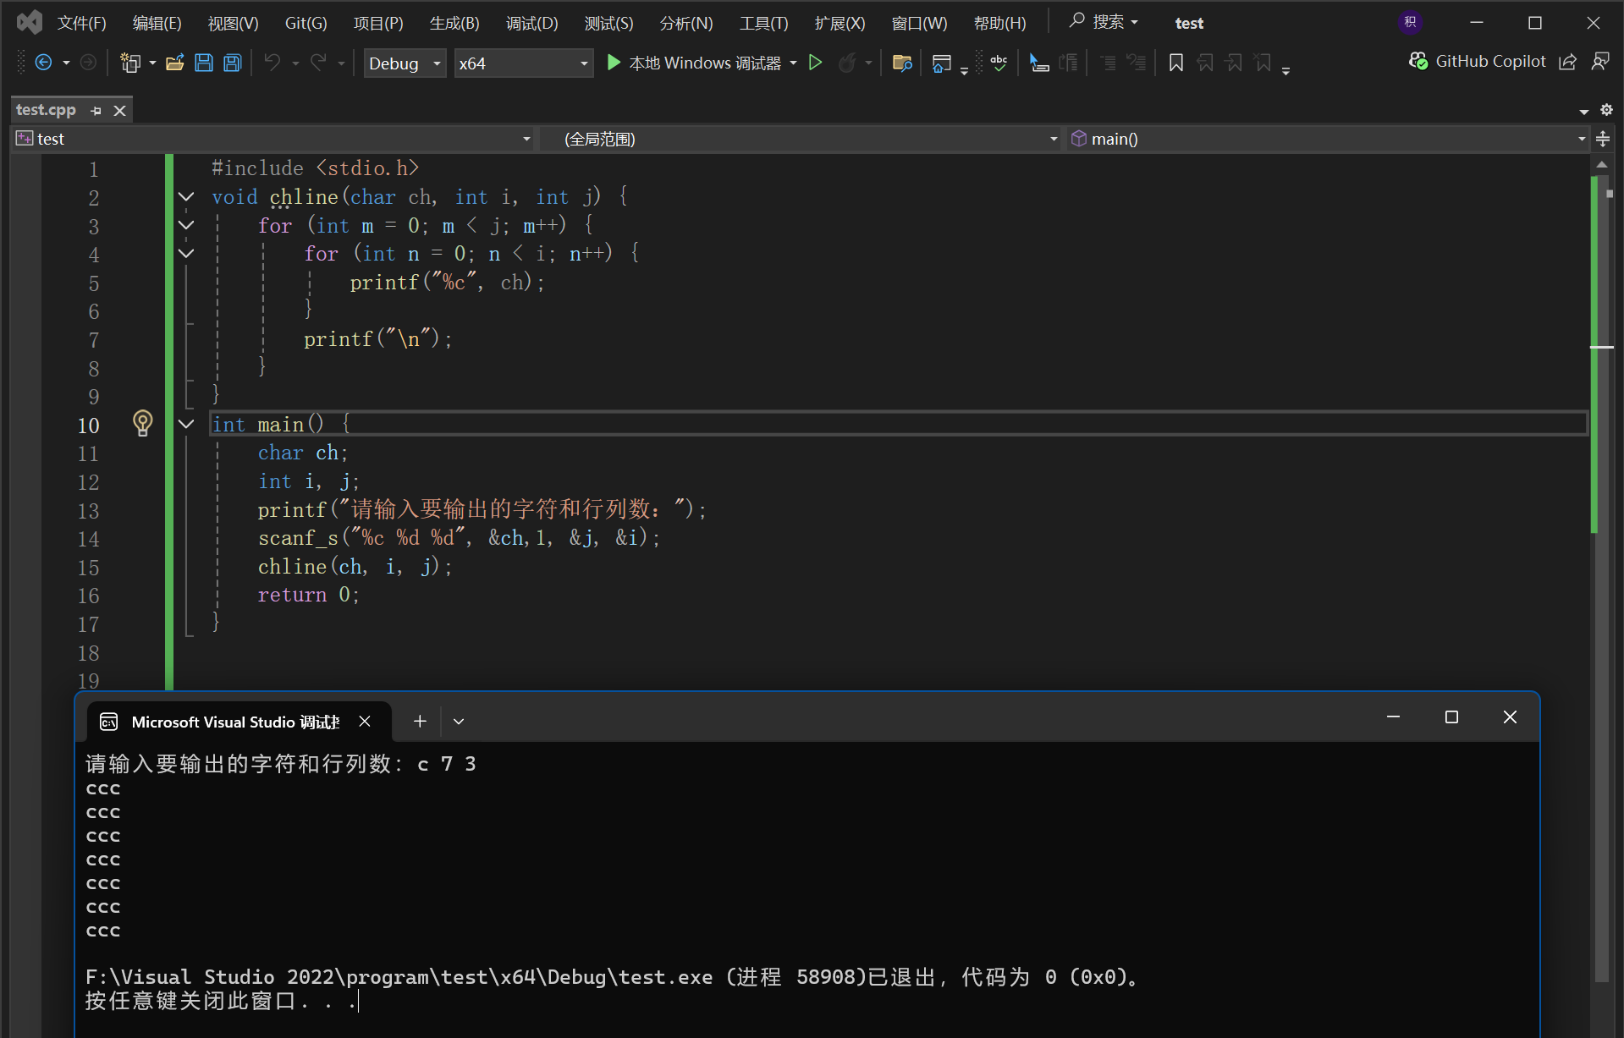Click the lightbulb quick actions icon on line 10
Viewport: 1624px width, 1038px height.
143,423
